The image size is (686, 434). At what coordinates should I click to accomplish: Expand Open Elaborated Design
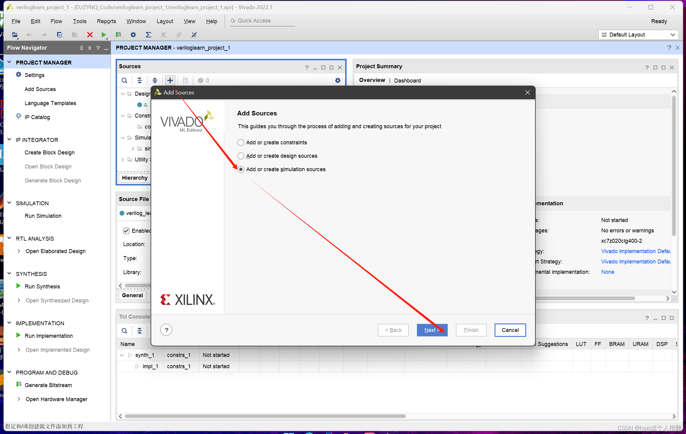point(19,251)
